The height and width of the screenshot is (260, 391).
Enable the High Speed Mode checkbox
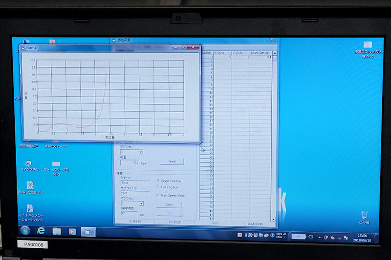(158, 195)
